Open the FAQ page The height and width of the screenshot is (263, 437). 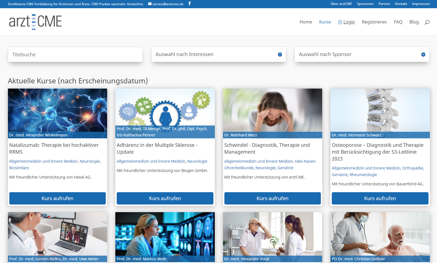(x=398, y=22)
